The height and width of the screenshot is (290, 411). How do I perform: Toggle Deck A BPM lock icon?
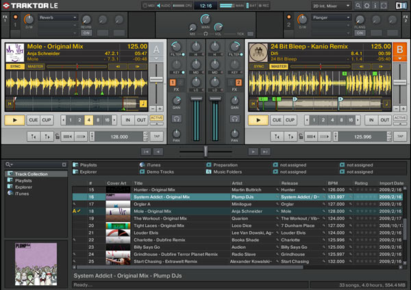click(x=57, y=136)
